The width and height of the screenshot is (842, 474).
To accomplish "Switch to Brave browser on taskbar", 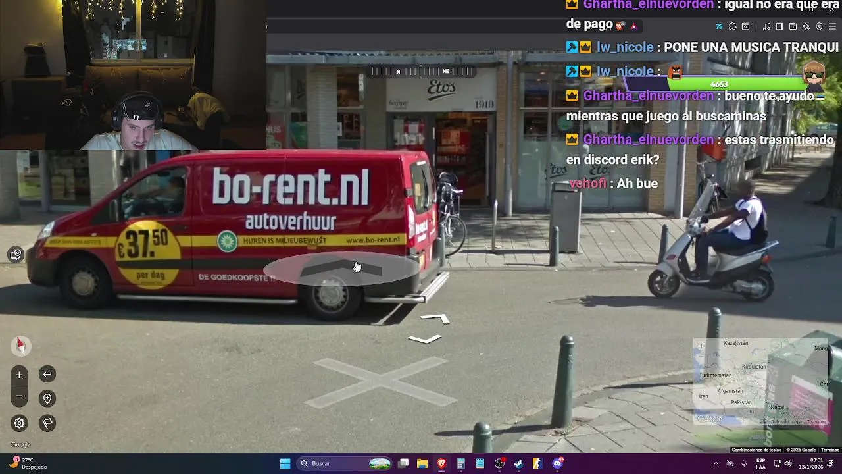I will tap(441, 463).
